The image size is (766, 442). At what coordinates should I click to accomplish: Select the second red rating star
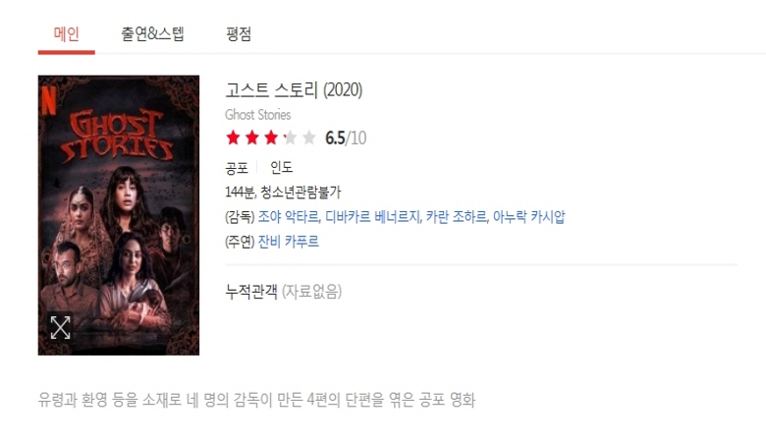click(252, 138)
